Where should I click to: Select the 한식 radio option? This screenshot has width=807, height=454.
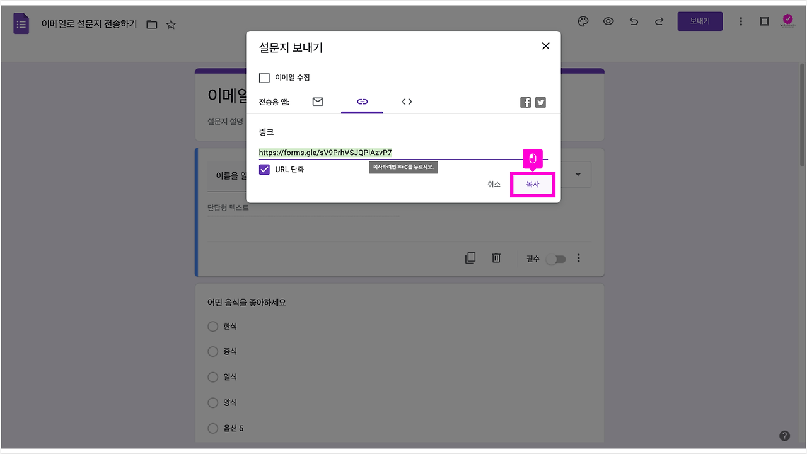pos(212,326)
